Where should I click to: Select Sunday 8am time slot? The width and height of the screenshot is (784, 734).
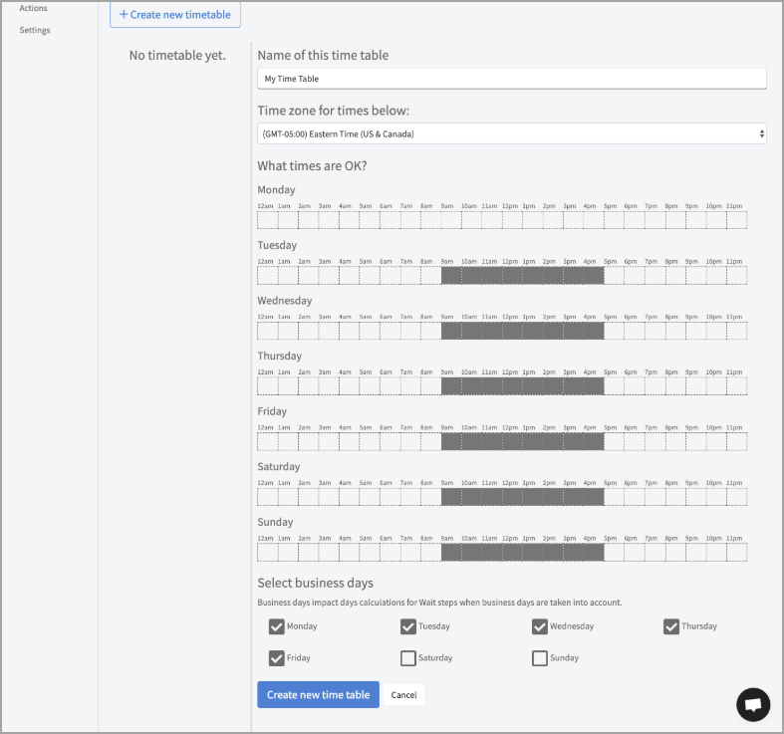(x=430, y=552)
